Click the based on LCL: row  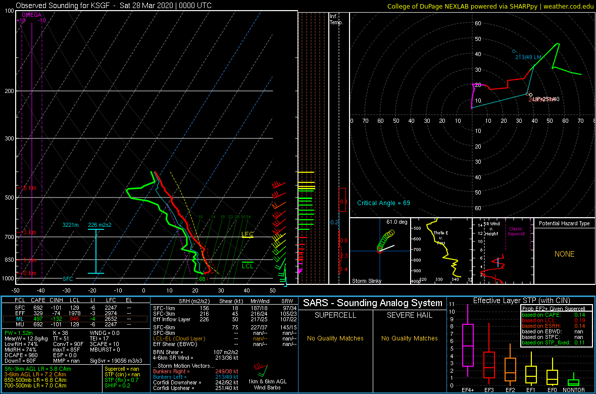point(553,320)
